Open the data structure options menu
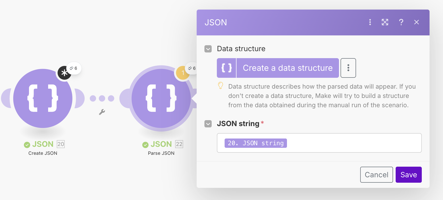Viewport: 443px width, 200px height. coord(348,68)
